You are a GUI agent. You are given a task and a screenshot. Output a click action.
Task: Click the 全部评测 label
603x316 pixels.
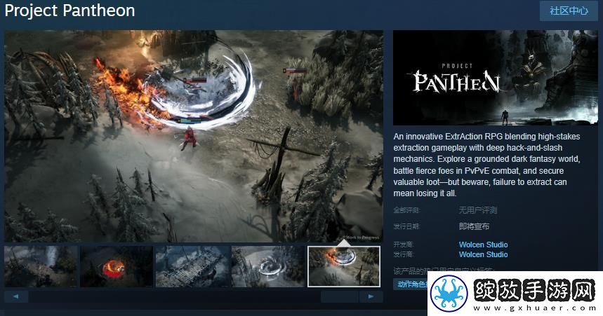(x=406, y=210)
